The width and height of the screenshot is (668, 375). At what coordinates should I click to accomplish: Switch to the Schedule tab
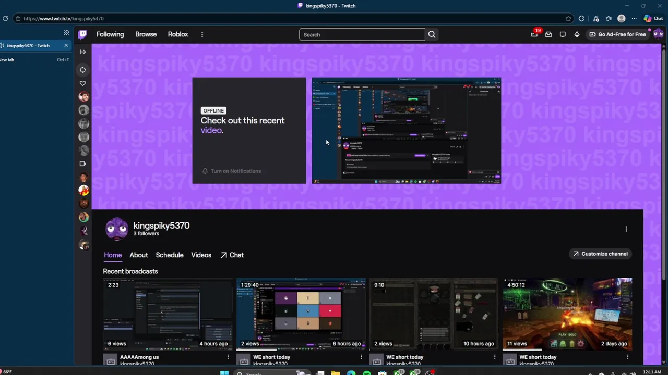tap(170, 255)
